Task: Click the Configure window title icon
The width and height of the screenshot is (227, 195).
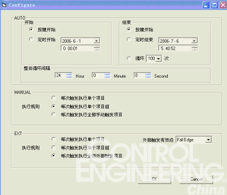Action: tap(4, 5)
